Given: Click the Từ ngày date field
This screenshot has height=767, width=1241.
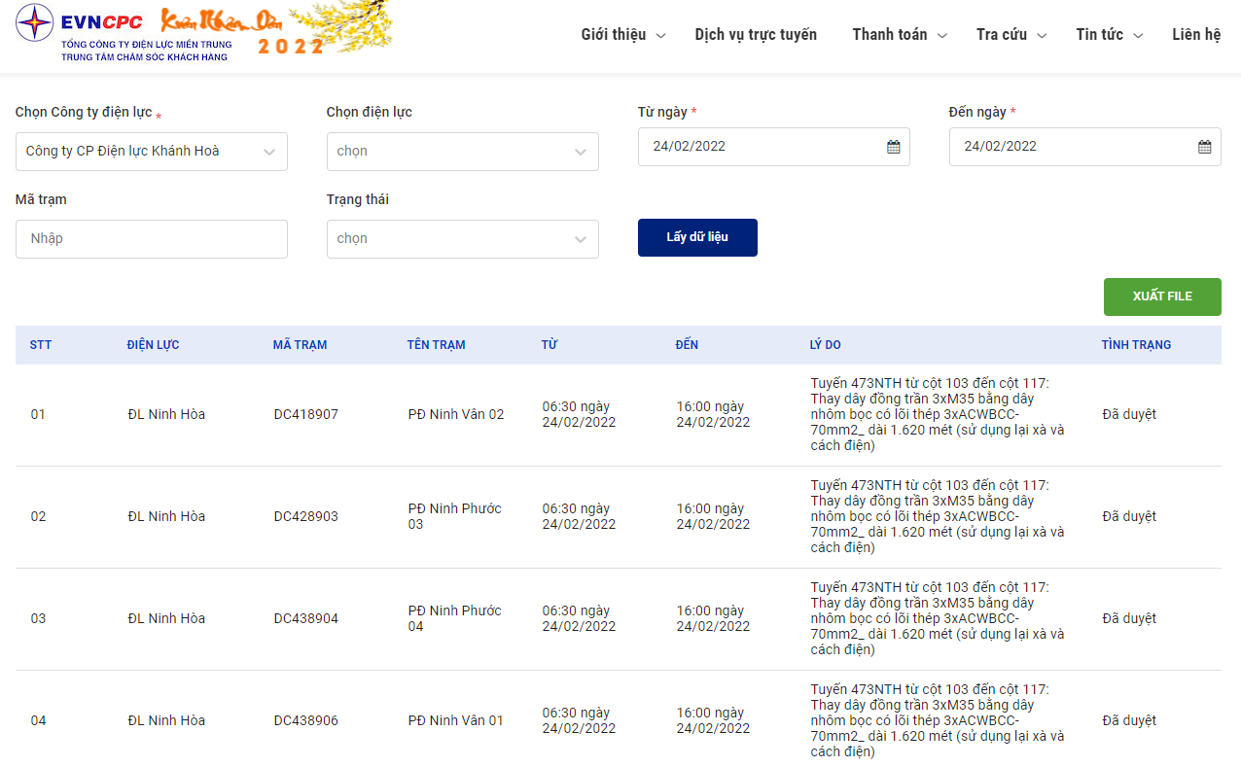Looking at the screenshot, I should point(774,147).
